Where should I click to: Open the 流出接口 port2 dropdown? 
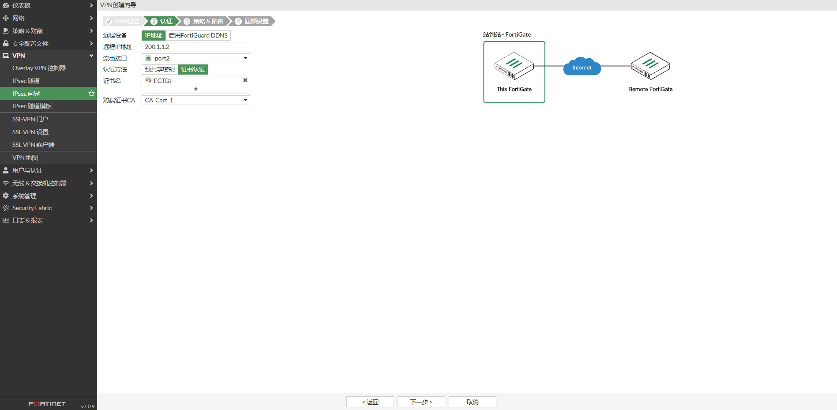coord(195,58)
